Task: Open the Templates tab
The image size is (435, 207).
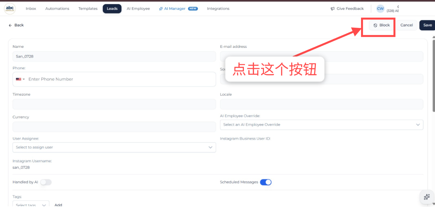Action: point(88,9)
